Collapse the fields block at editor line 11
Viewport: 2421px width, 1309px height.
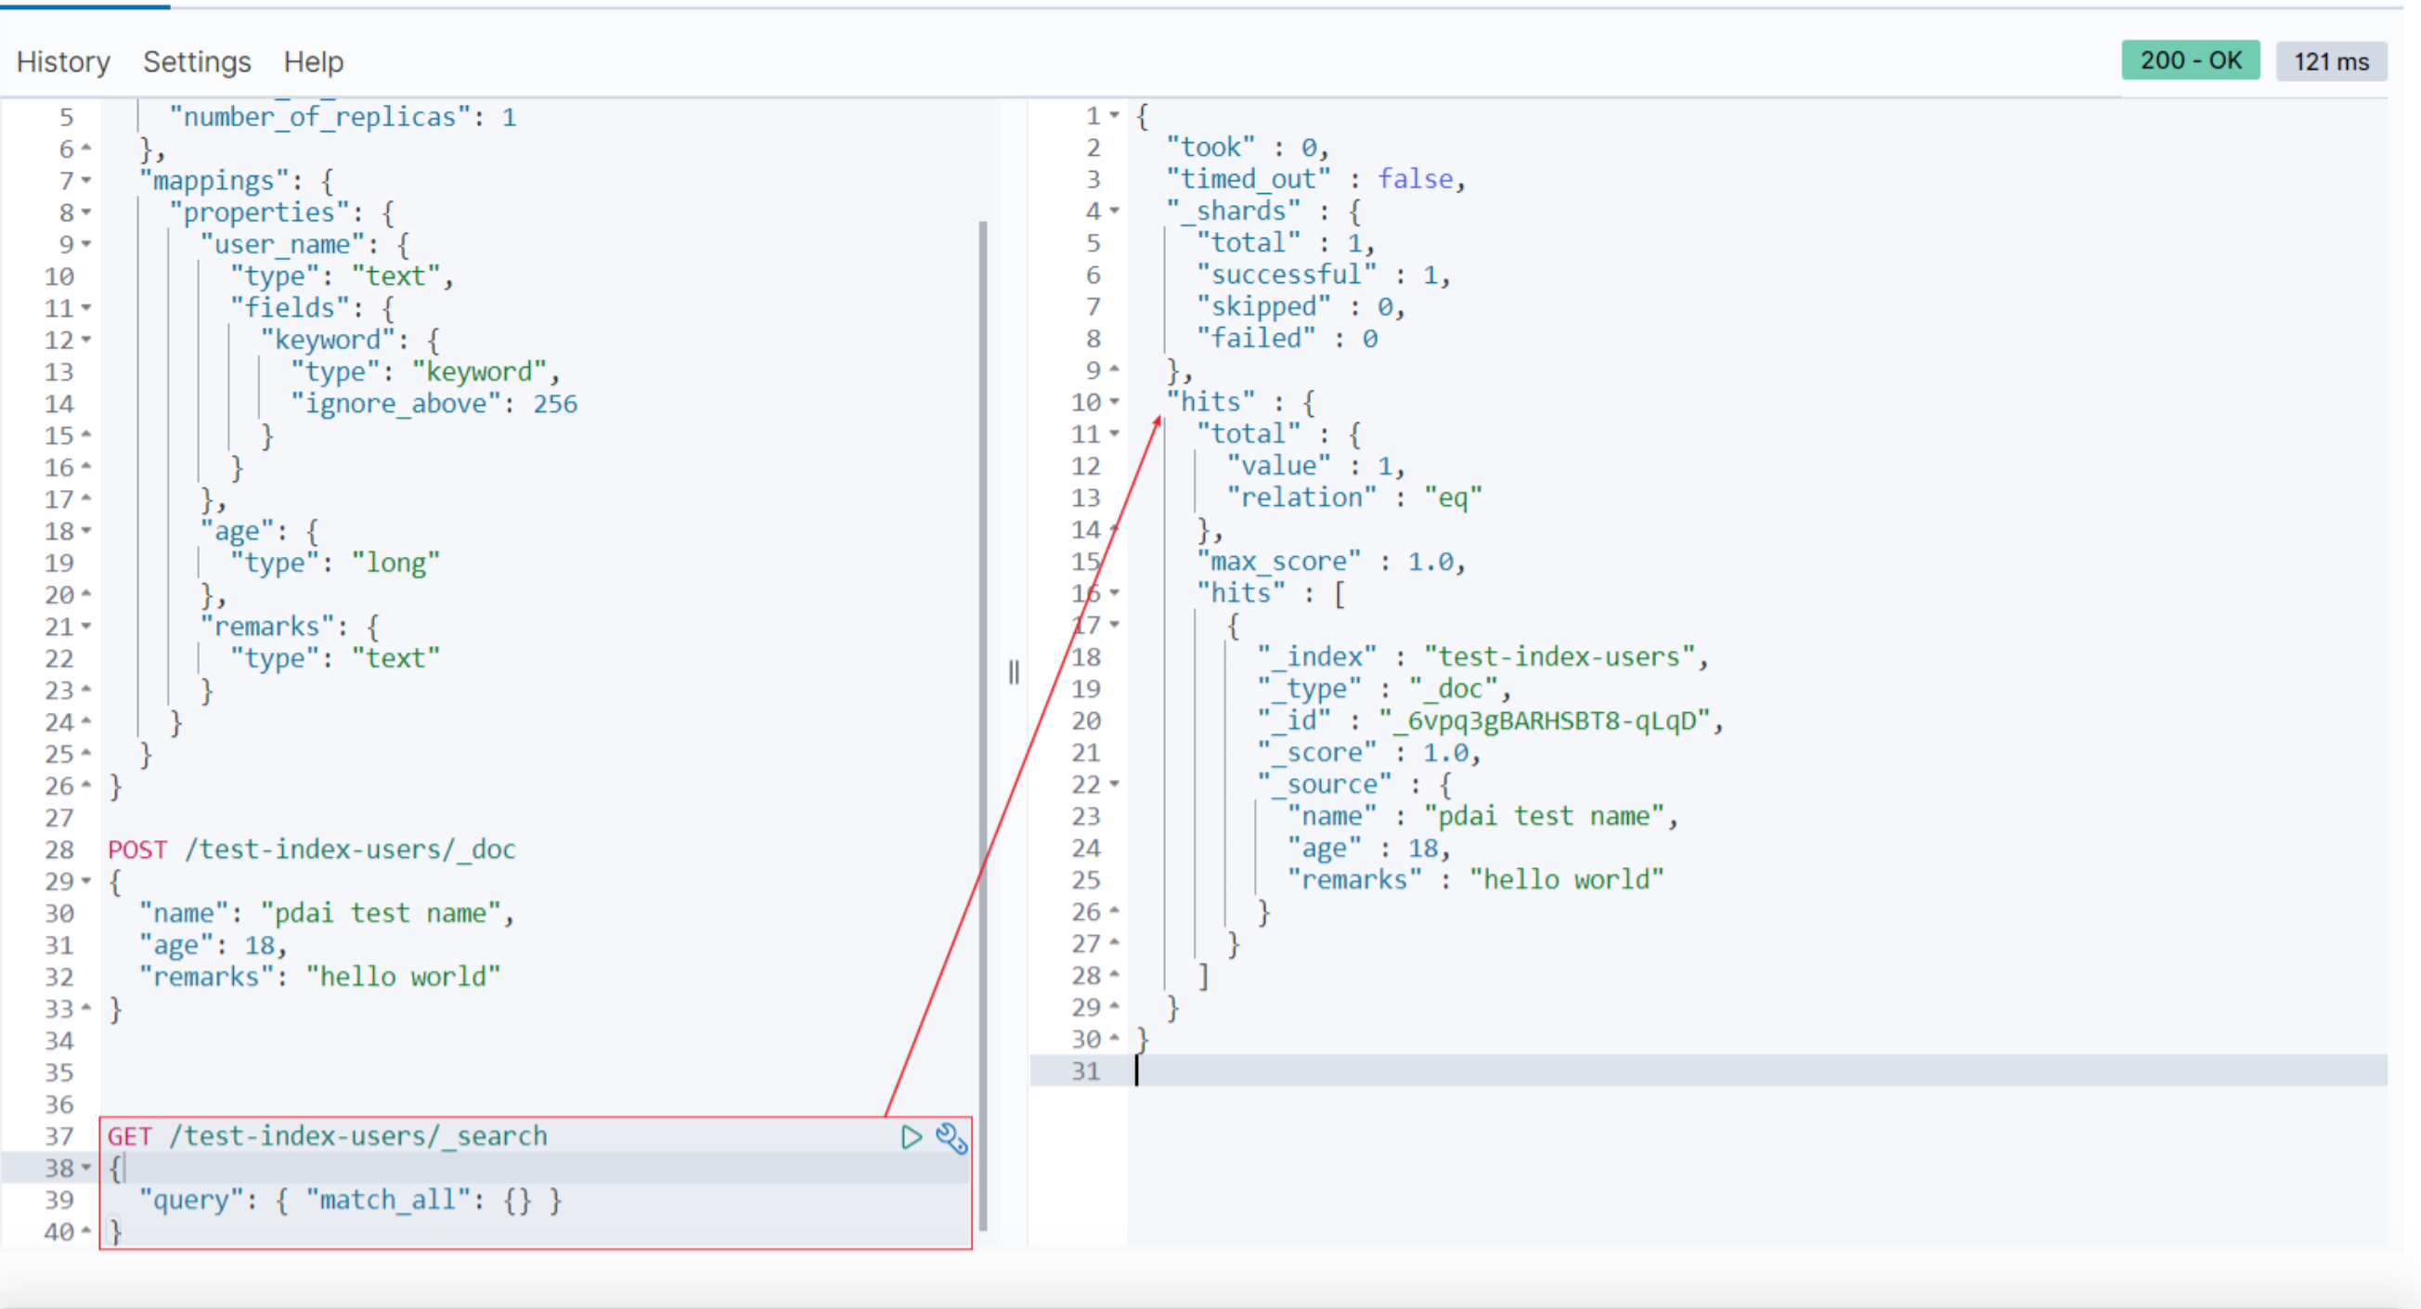(86, 307)
